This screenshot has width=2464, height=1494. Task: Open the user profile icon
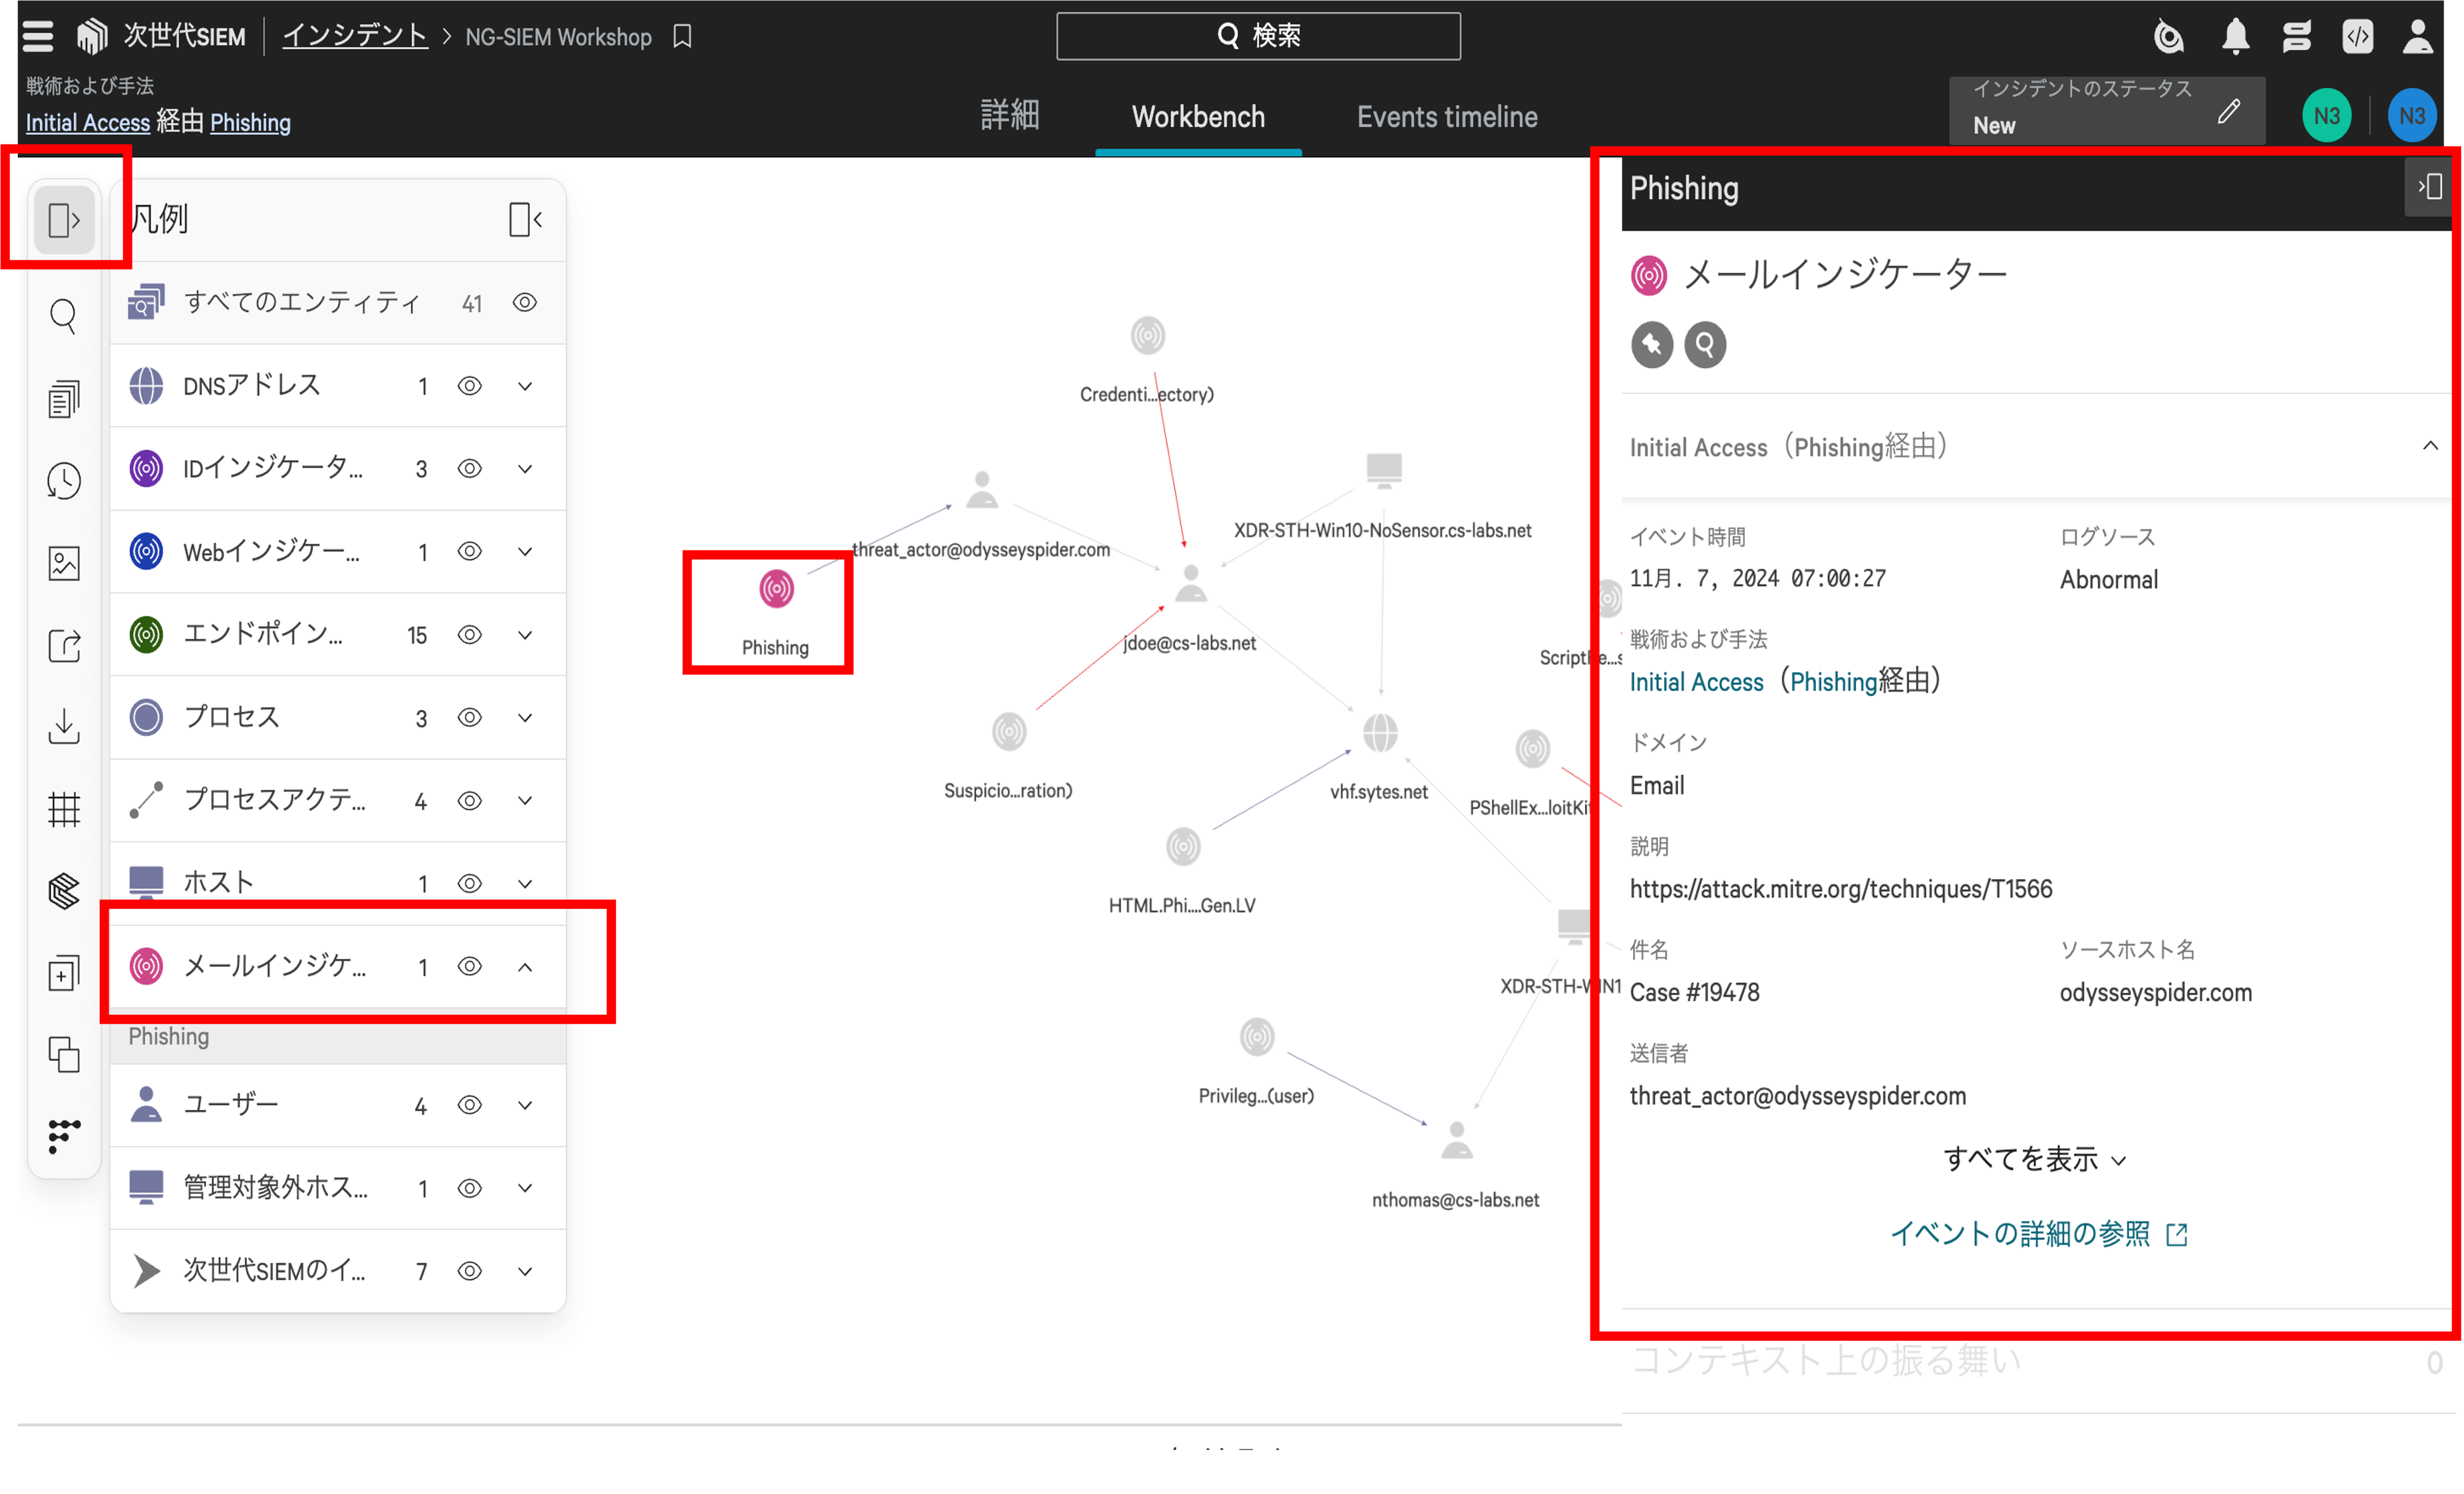(2417, 37)
